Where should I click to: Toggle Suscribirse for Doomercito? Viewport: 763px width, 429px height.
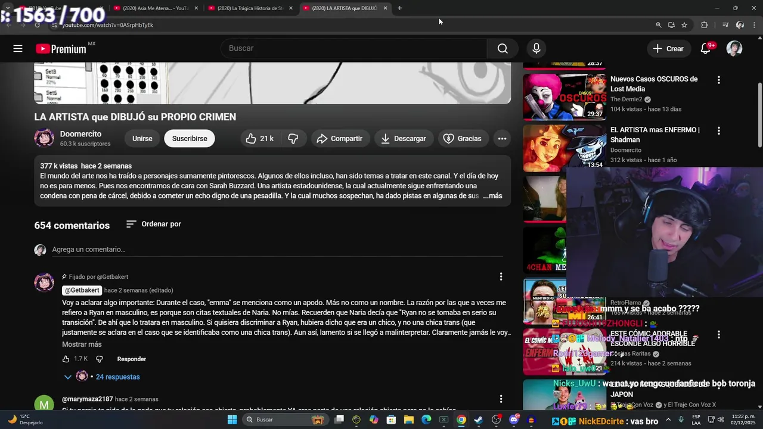click(x=190, y=138)
